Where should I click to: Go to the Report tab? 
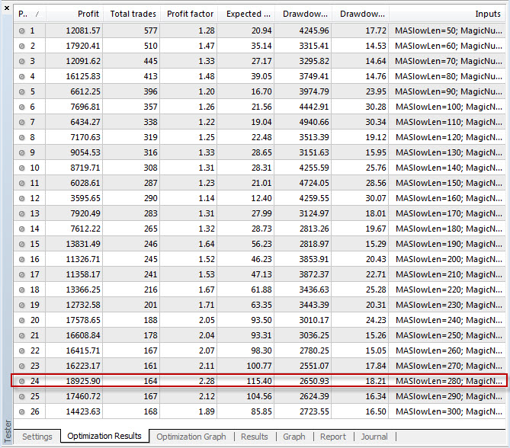[x=332, y=437]
